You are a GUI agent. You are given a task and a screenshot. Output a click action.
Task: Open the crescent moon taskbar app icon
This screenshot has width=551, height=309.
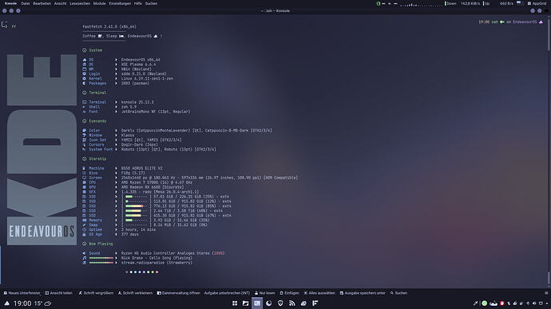click(269, 303)
